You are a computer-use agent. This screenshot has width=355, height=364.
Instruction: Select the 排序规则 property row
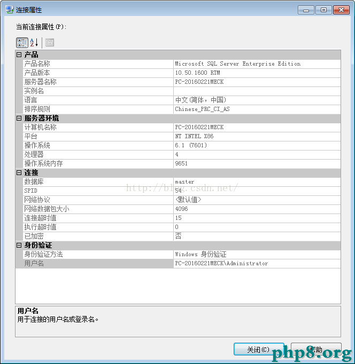(x=182, y=109)
